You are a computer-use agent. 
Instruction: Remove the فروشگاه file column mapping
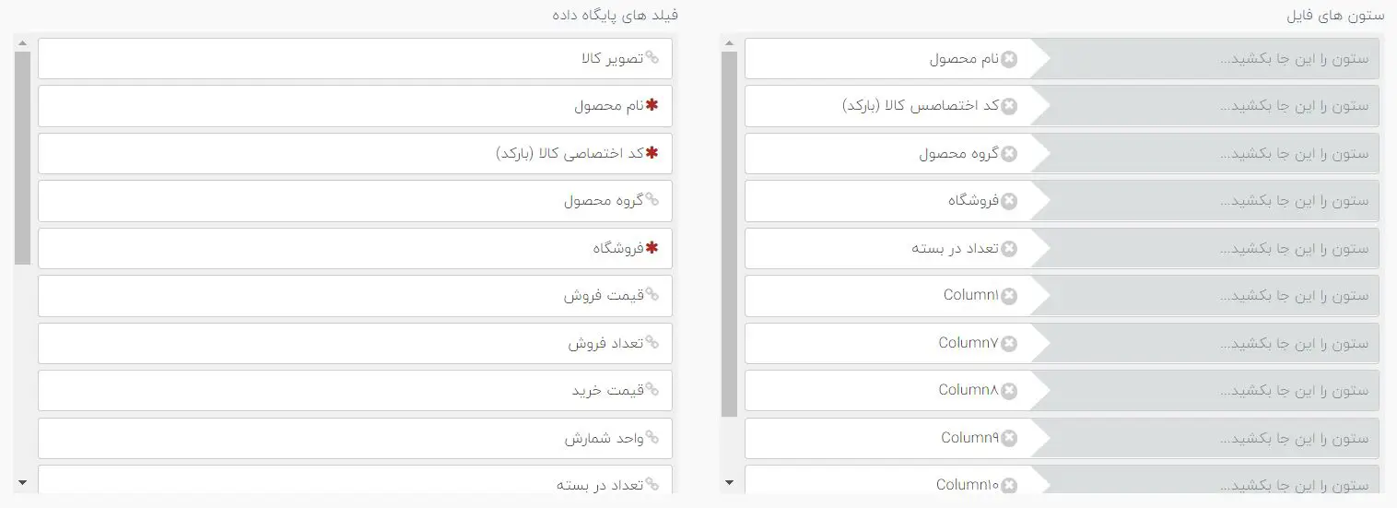pyautogui.click(x=1009, y=201)
